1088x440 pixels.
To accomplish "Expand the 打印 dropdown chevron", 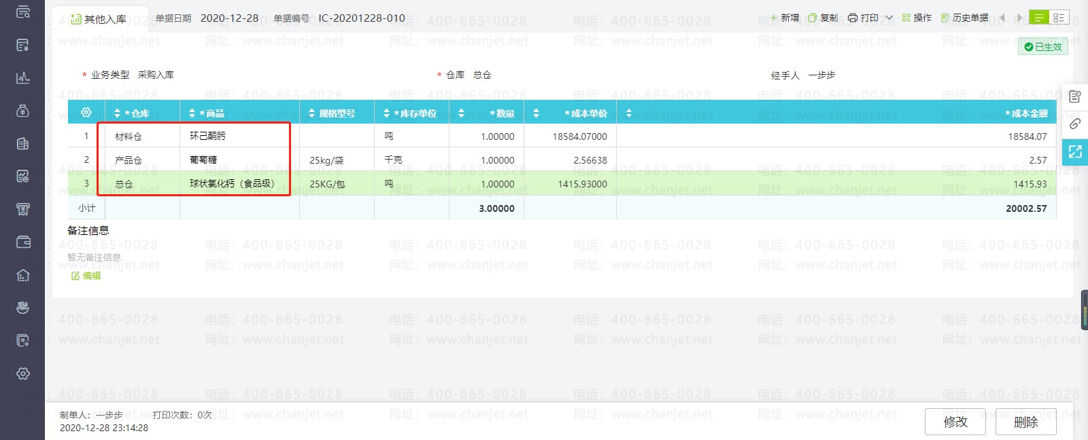I will (x=889, y=18).
